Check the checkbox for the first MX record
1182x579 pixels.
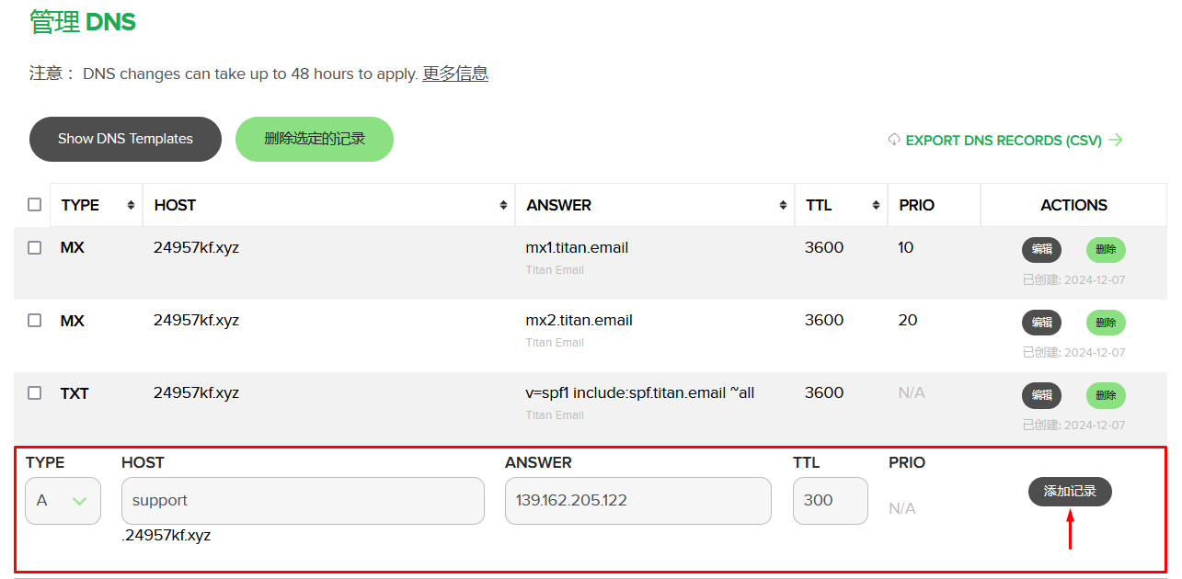(34, 246)
